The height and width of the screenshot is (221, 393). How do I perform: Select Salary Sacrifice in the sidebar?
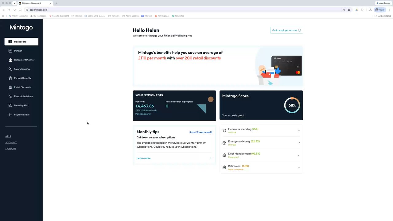21,69
